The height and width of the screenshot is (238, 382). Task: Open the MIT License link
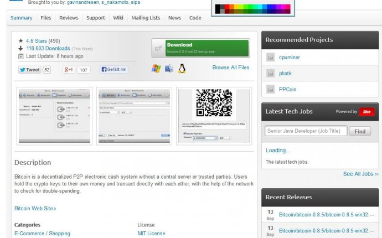151,234
